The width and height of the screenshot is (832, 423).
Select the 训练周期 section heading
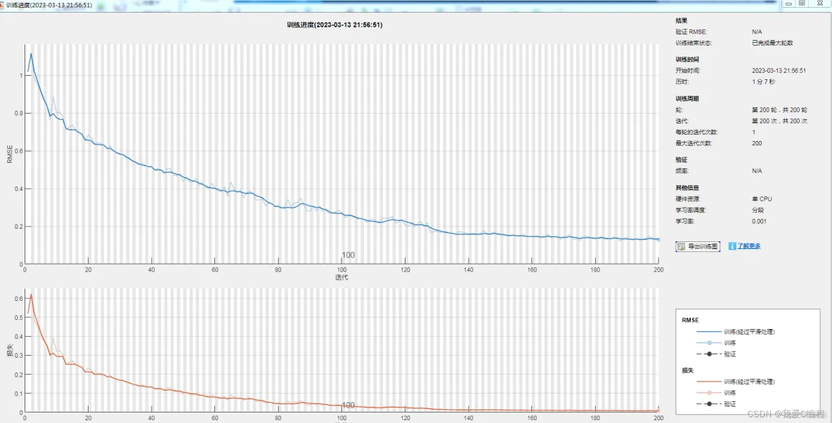coord(687,98)
